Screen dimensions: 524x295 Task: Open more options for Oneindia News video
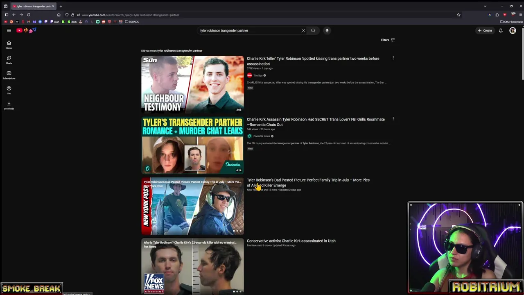point(393,119)
